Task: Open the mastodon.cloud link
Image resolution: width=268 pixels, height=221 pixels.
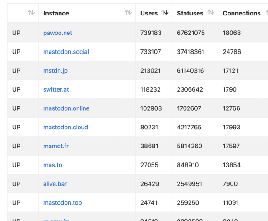Action: 65,127
